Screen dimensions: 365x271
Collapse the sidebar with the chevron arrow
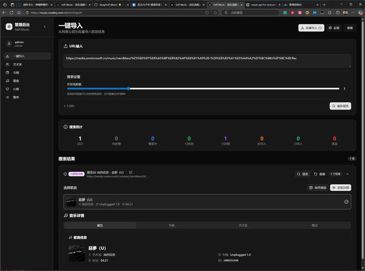click(x=45, y=27)
